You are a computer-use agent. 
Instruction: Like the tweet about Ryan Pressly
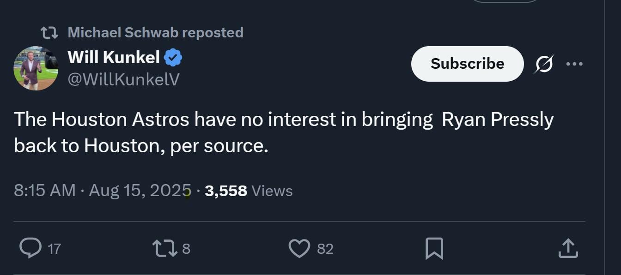coord(299,248)
